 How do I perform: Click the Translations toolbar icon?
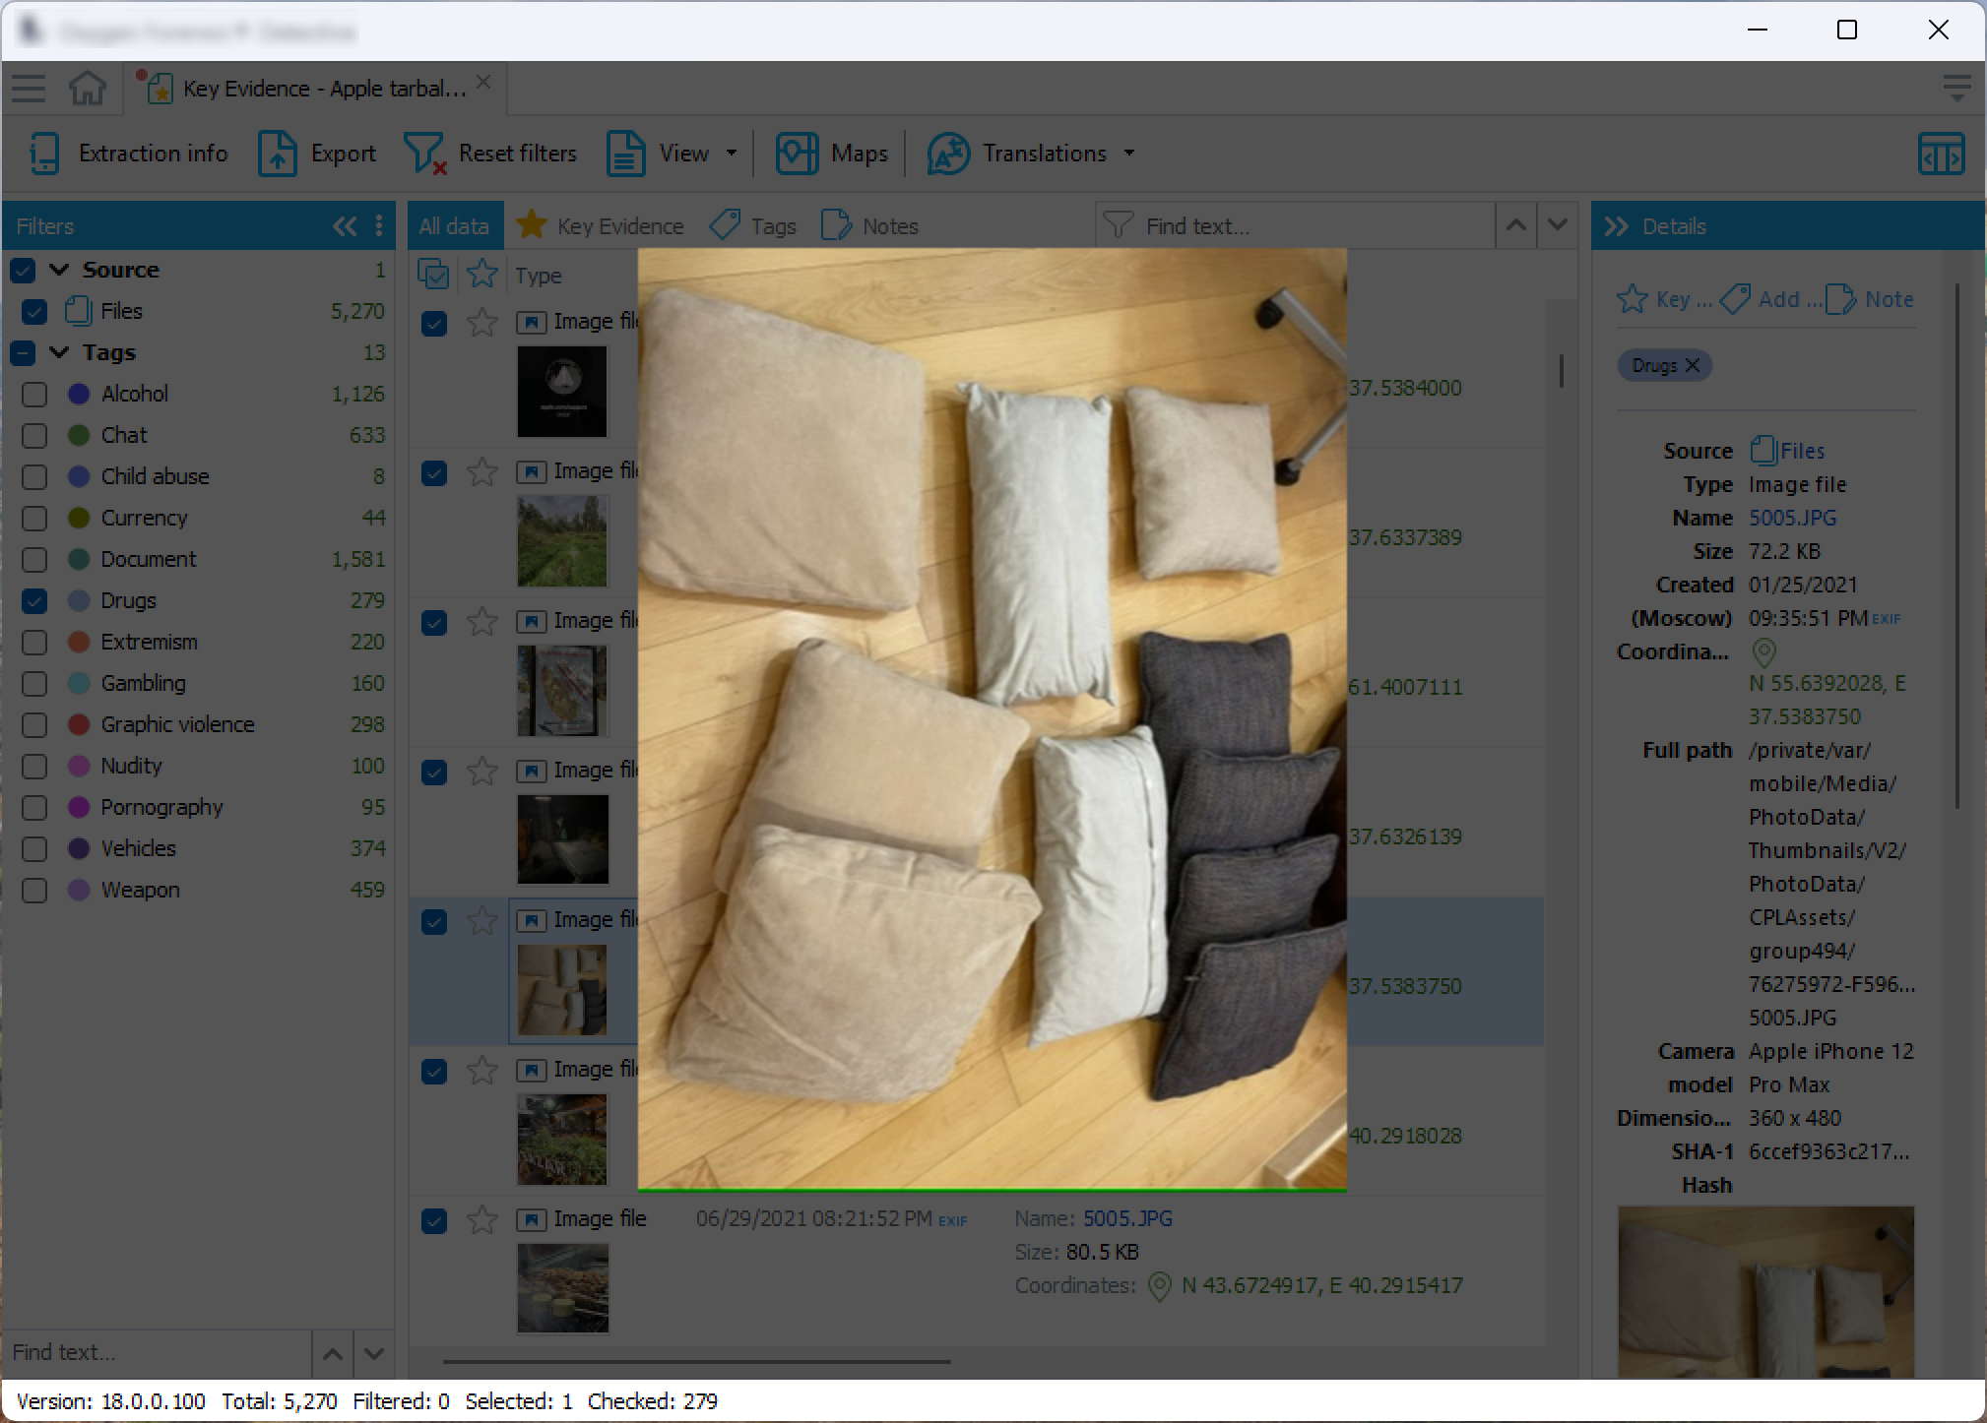[948, 154]
